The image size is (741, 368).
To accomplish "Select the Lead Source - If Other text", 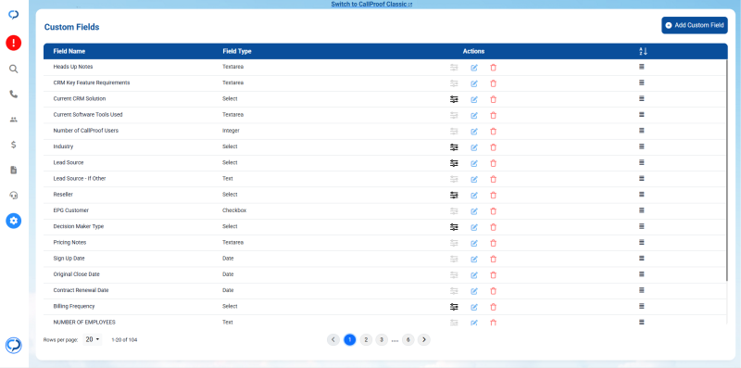I will tap(80, 178).
